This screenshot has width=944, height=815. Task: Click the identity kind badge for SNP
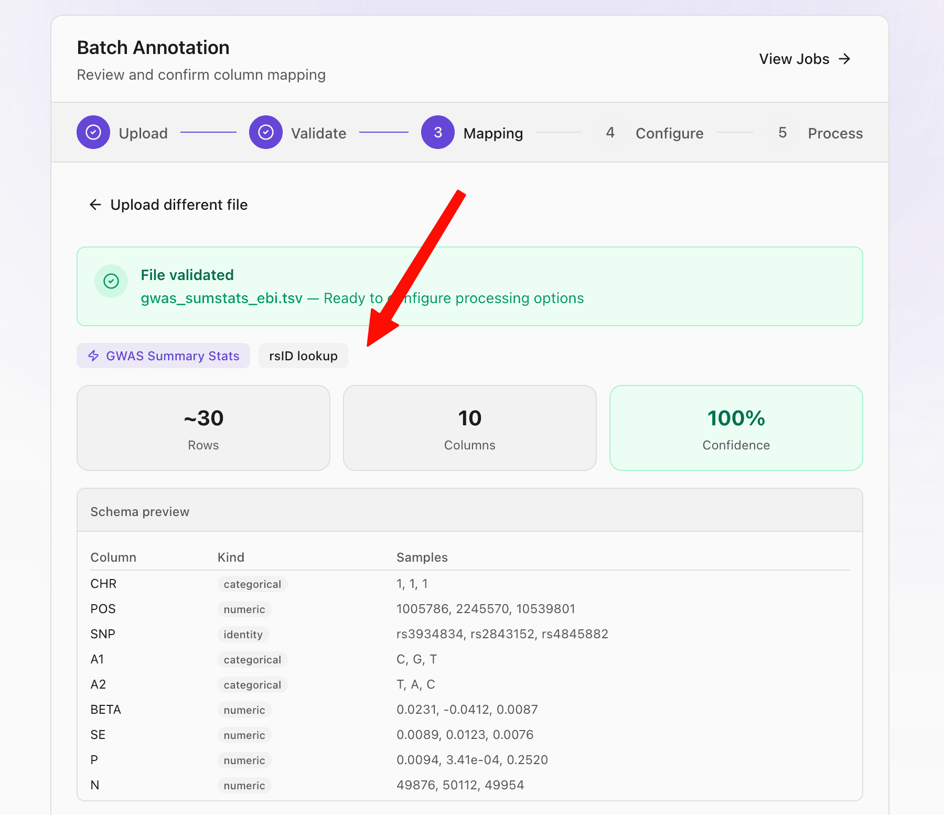click(x=243, y=635)
